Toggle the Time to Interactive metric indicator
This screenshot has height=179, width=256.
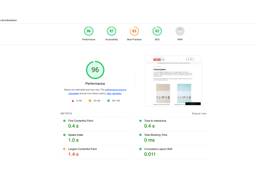pos(140,121)
